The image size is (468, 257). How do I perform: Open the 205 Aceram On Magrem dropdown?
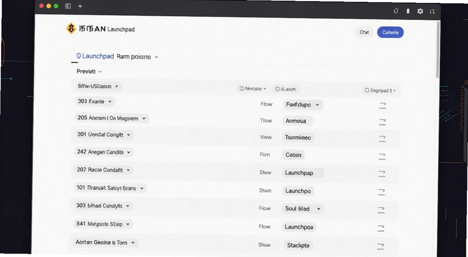[x=111, y=118]
